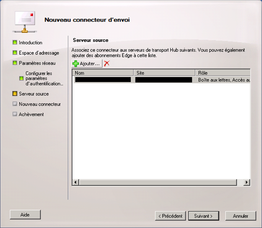Sort the list by Nom column
This screenshot has height=228, width=262.
coord(103,73)
